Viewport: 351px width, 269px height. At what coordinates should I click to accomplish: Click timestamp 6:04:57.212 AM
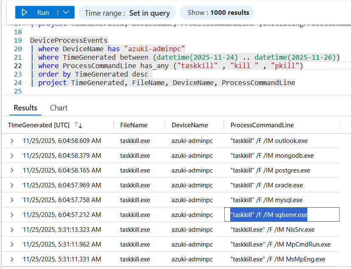pyautogui.click(x=62, y=215)
